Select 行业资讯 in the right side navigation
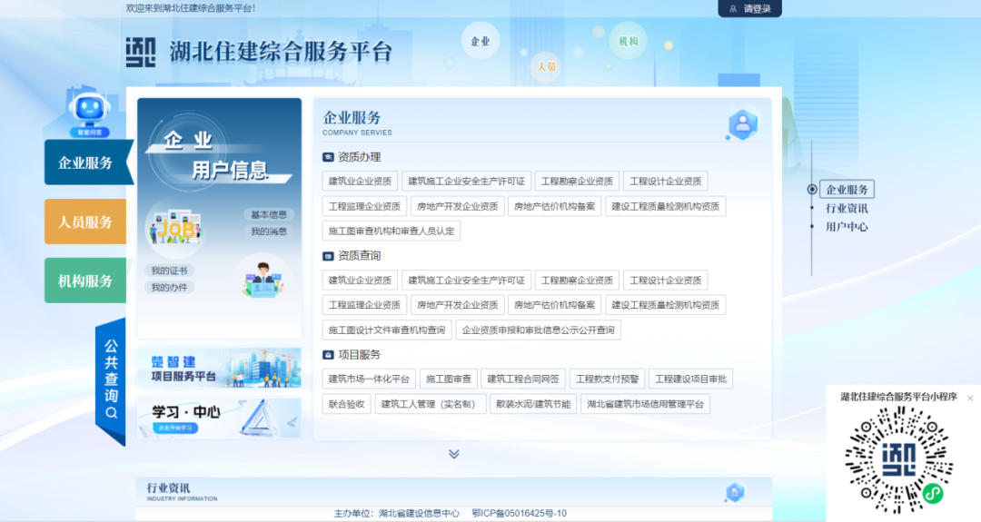This screenshot has height=522, width=981. (847, 209)
